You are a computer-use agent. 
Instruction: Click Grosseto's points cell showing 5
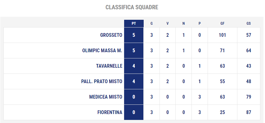click(x=134, y=35)
